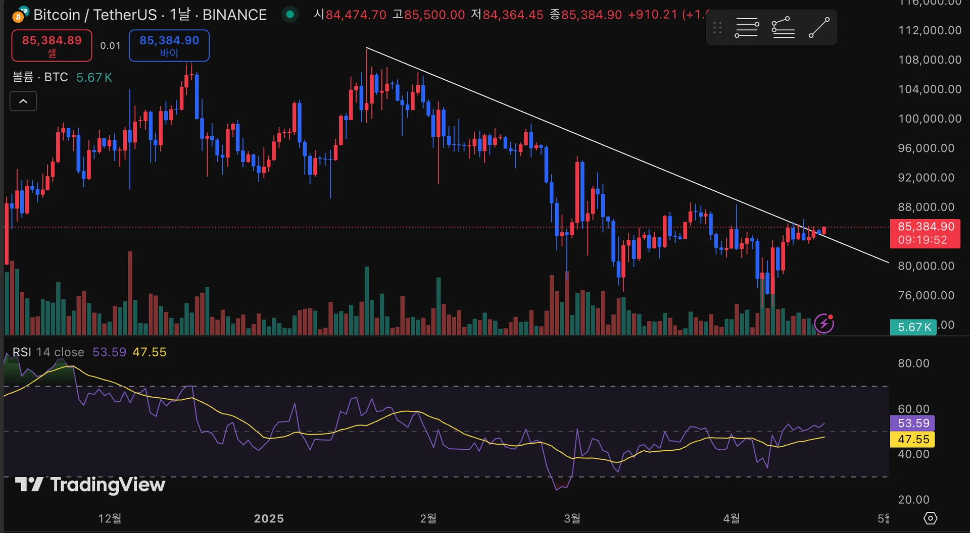970x533 pixels.
Task: Click the blue buy price button
Action: click(x=169, y=45)
